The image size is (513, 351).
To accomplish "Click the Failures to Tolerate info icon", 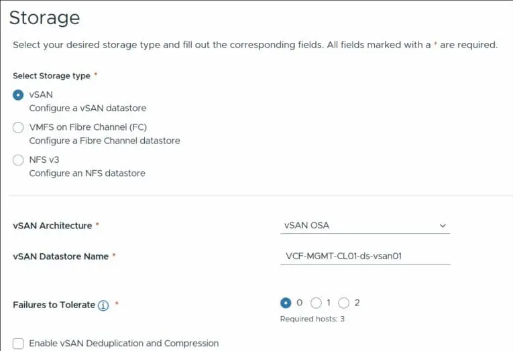I will (103, 305).
